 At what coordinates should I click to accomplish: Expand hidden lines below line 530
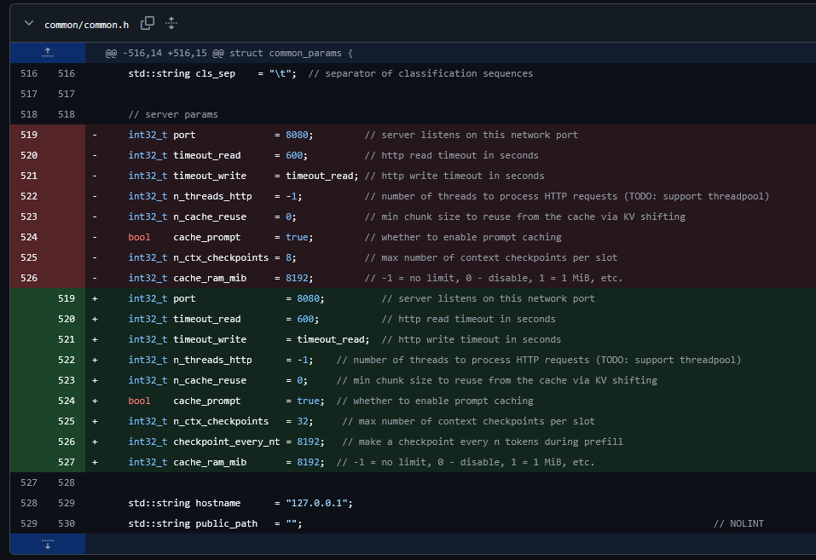point(48,544)
